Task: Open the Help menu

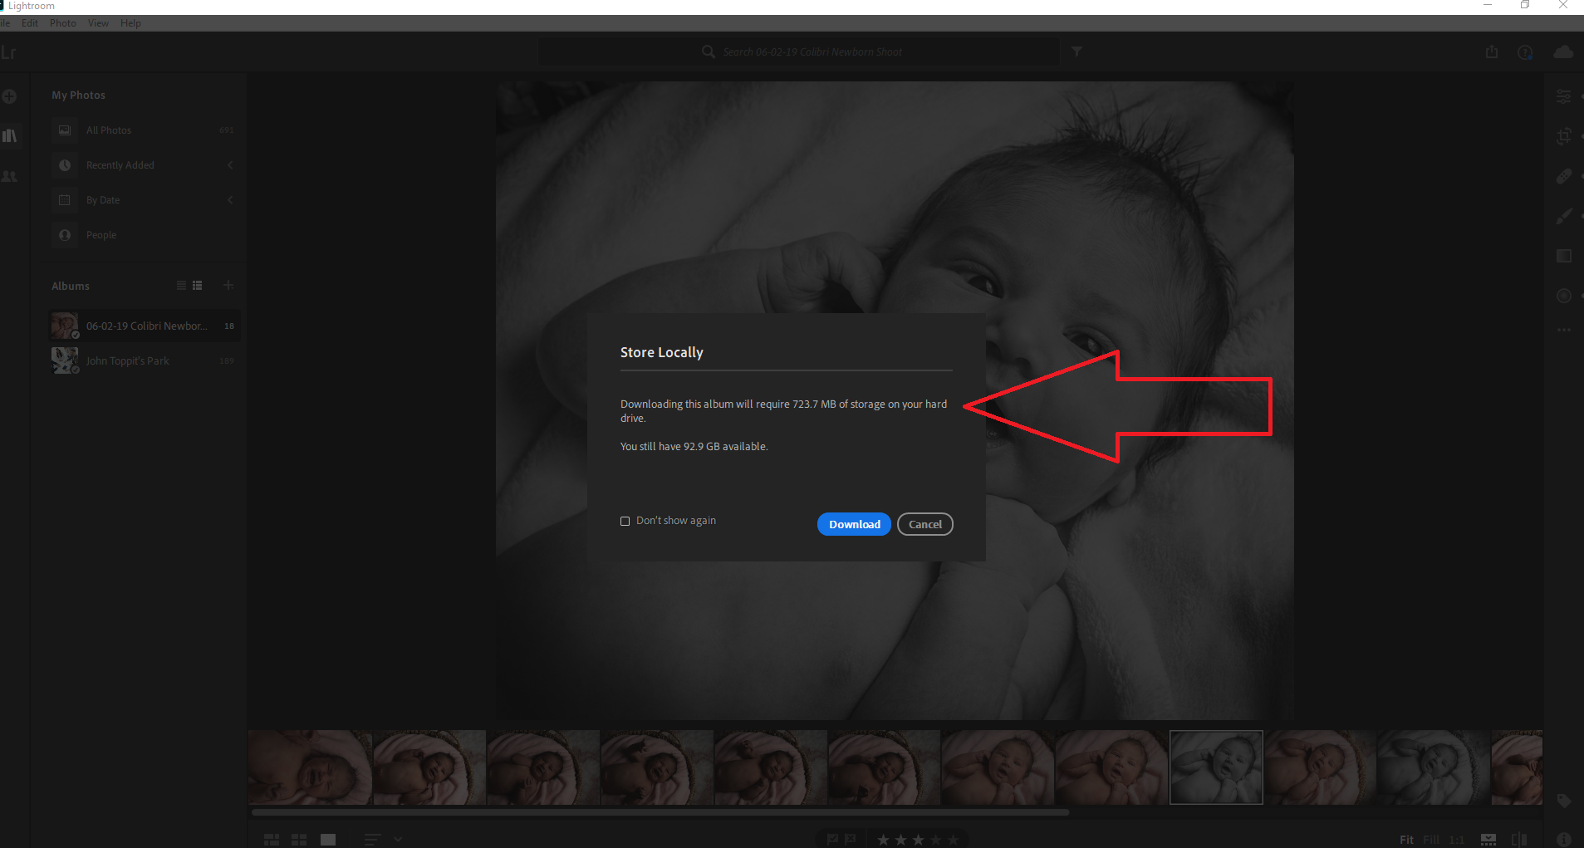Action: [x=130, y=23]
